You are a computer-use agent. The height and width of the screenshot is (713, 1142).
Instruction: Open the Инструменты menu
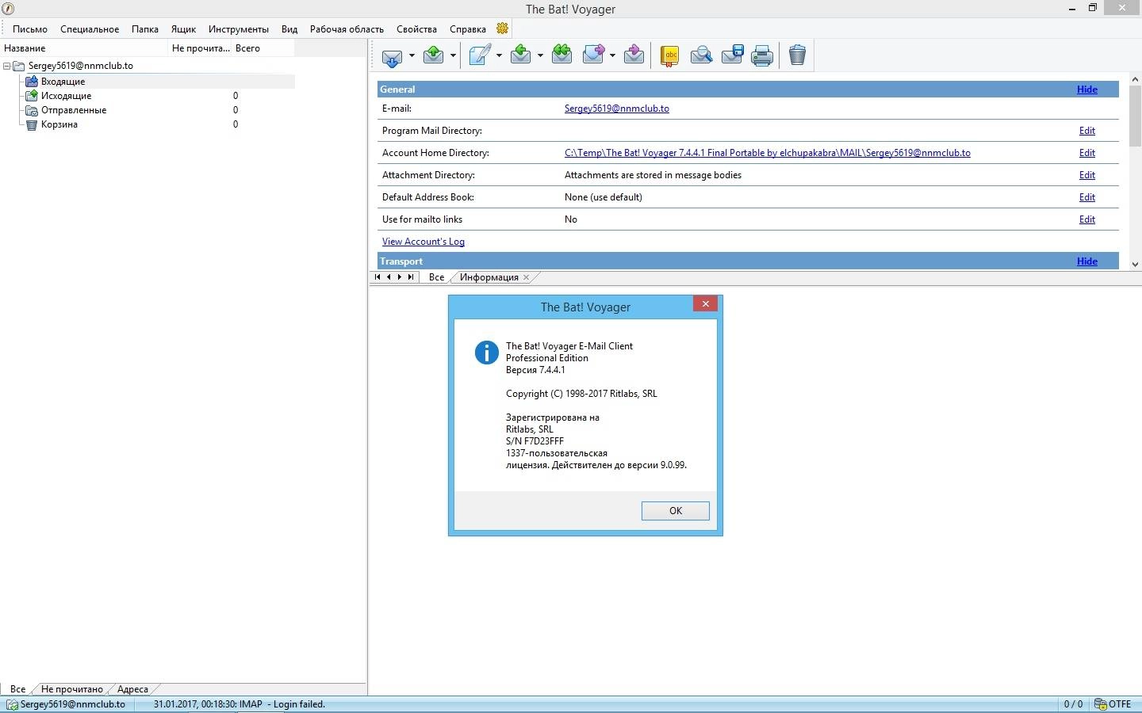pyautogui.click(x=239, y=29)
